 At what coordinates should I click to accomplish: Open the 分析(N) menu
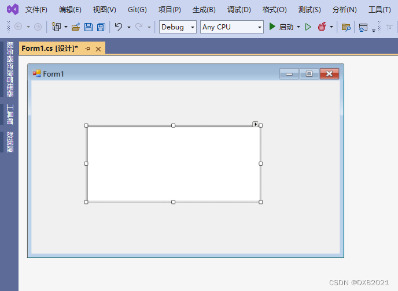coord(344,10)
